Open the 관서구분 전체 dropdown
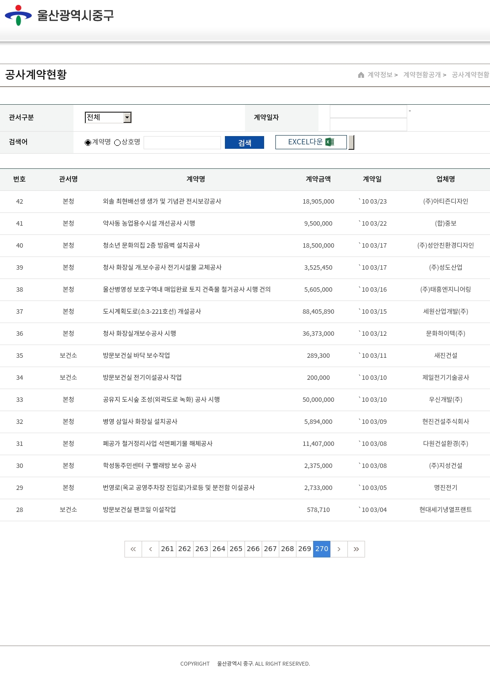Screen dimensions: 490x695 pos(108,117)
